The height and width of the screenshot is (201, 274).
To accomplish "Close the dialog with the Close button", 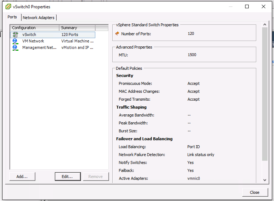I will click(255, 192).
